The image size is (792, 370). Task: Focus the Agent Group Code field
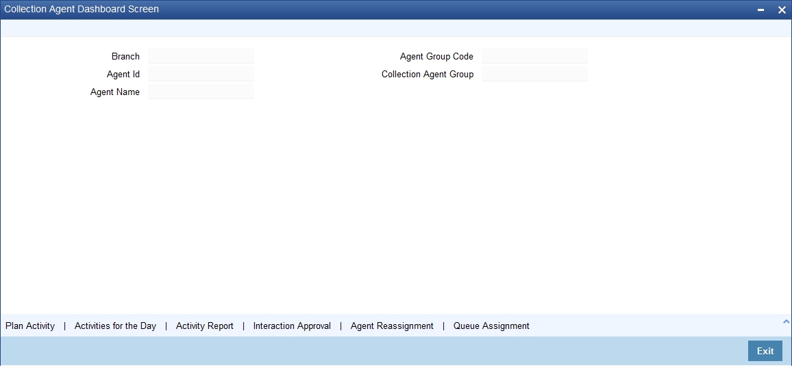coord(534,56)
